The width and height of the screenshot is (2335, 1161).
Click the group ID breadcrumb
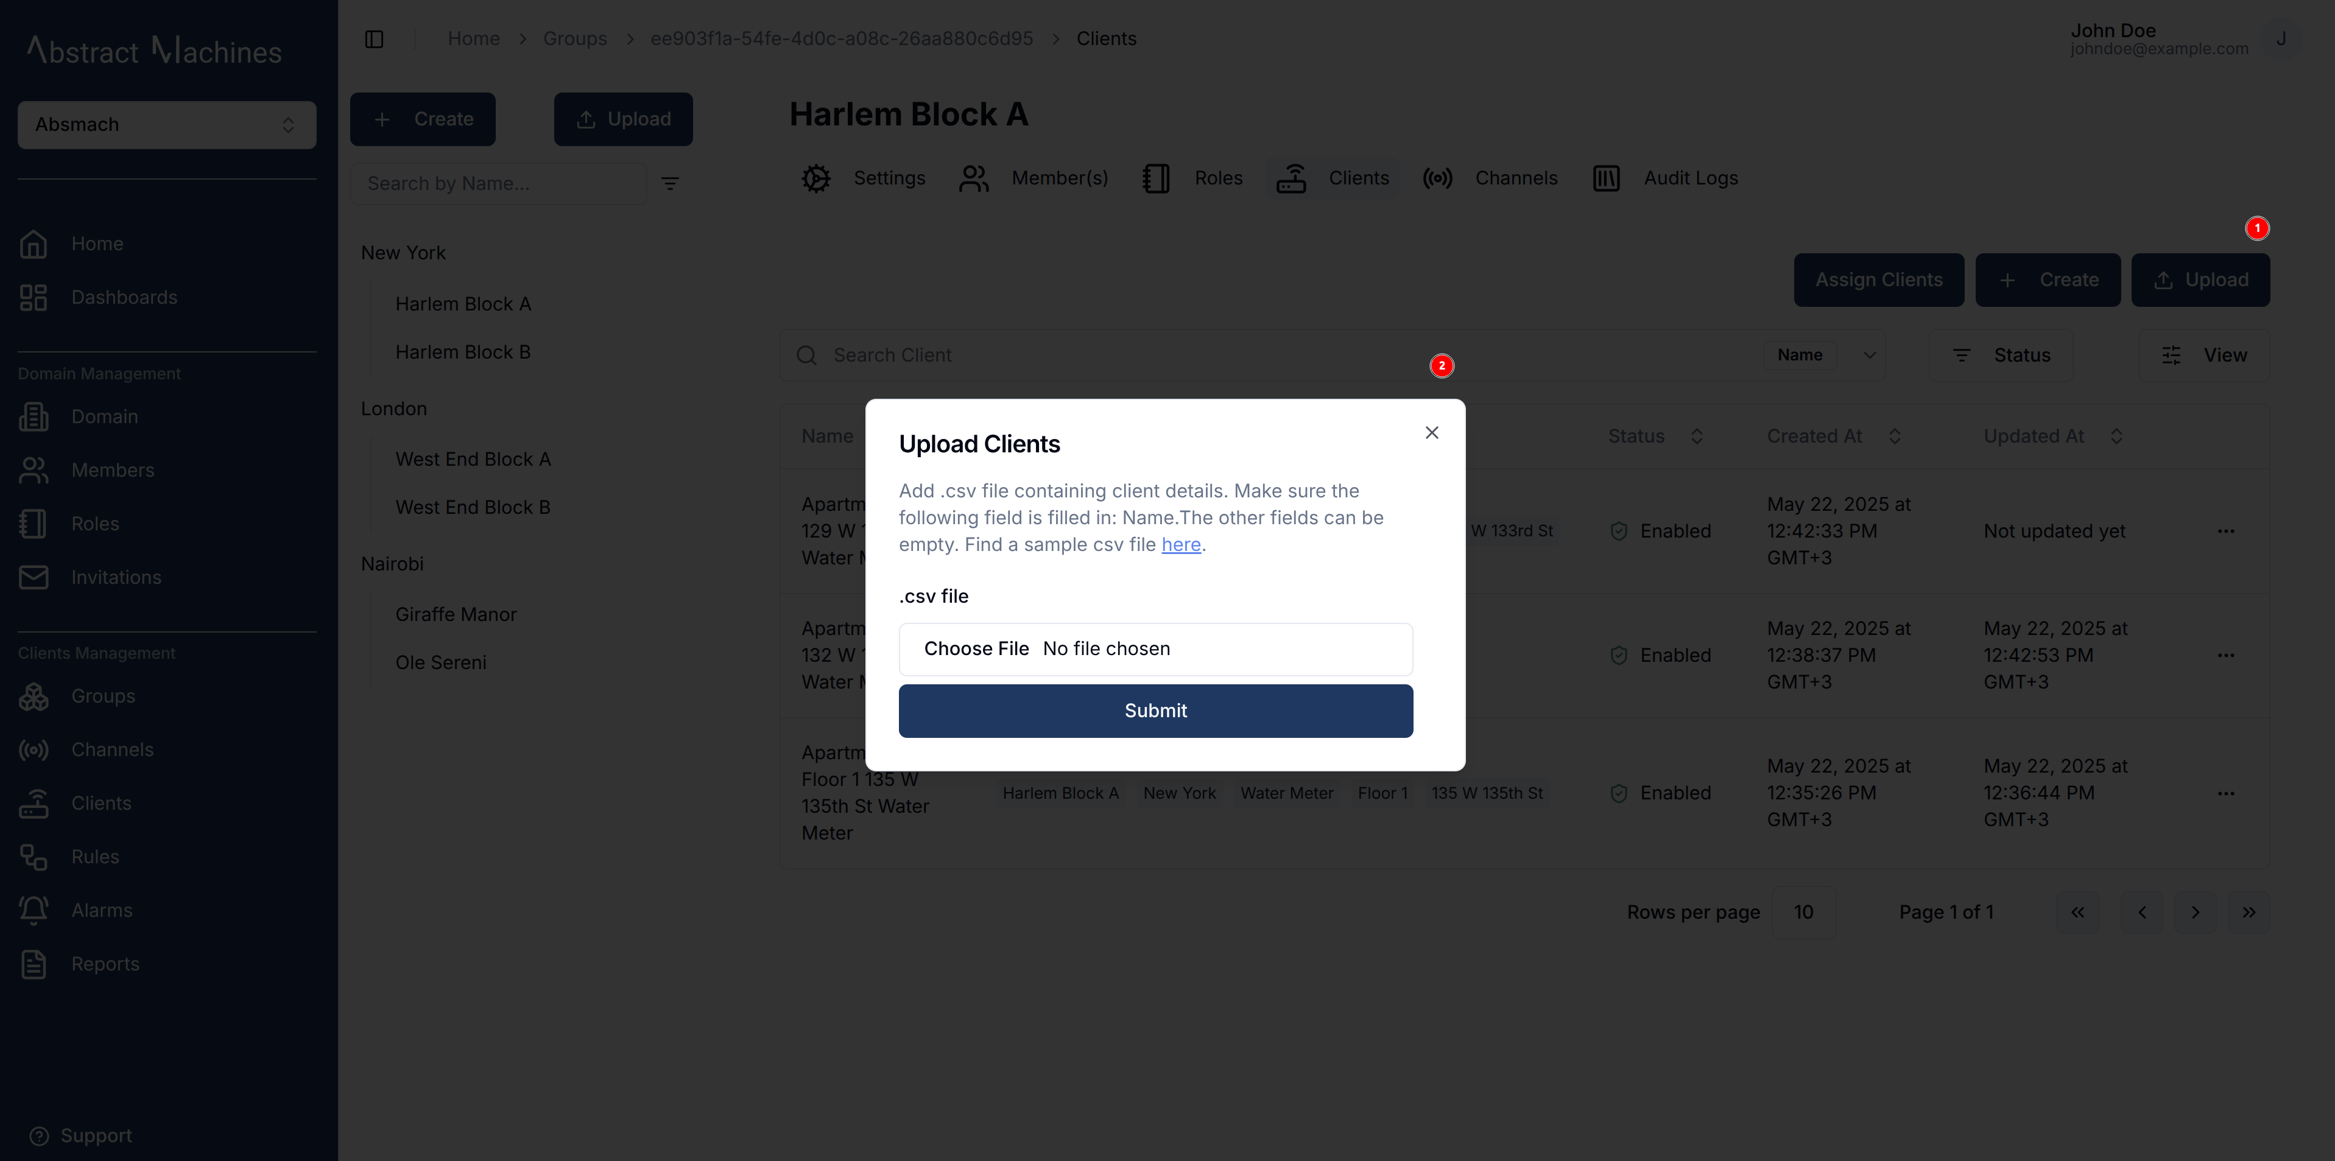click(842, 39)
